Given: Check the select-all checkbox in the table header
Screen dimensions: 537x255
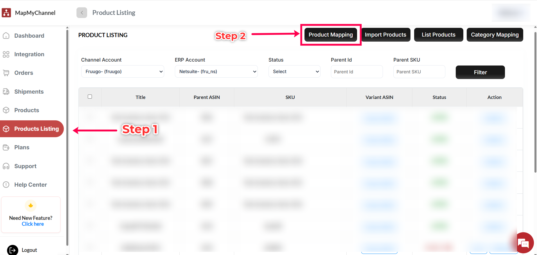Looking at the screenshot, I should click(x=90, y=96).
